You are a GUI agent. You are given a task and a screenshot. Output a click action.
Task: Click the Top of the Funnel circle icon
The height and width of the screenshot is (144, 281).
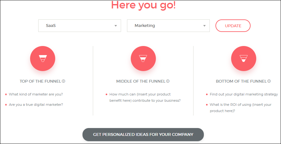43,59
